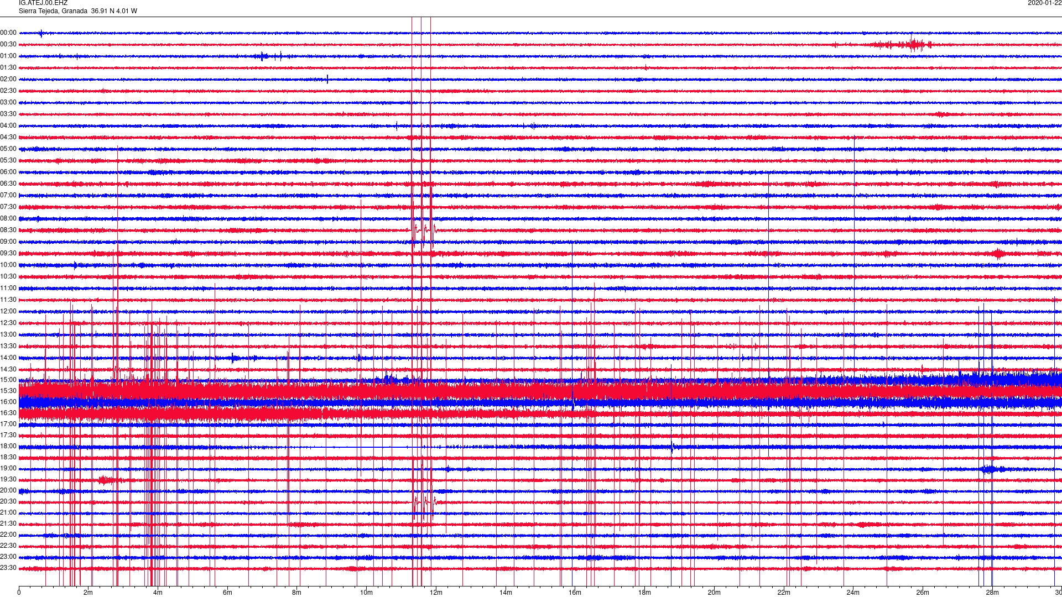Select the 15:00 time label
Screen dimensions: 1062x597
tap(8, 380)
